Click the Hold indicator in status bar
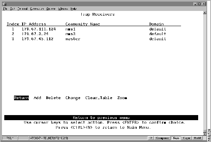Screen dimensions: 211x142 197,138
